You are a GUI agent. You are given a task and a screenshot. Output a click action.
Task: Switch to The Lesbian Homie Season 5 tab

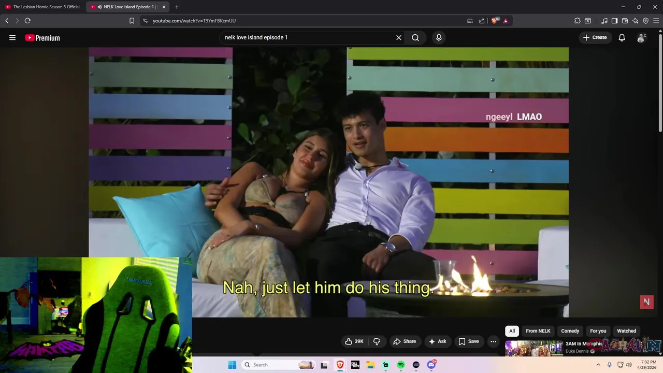point(42,7)
